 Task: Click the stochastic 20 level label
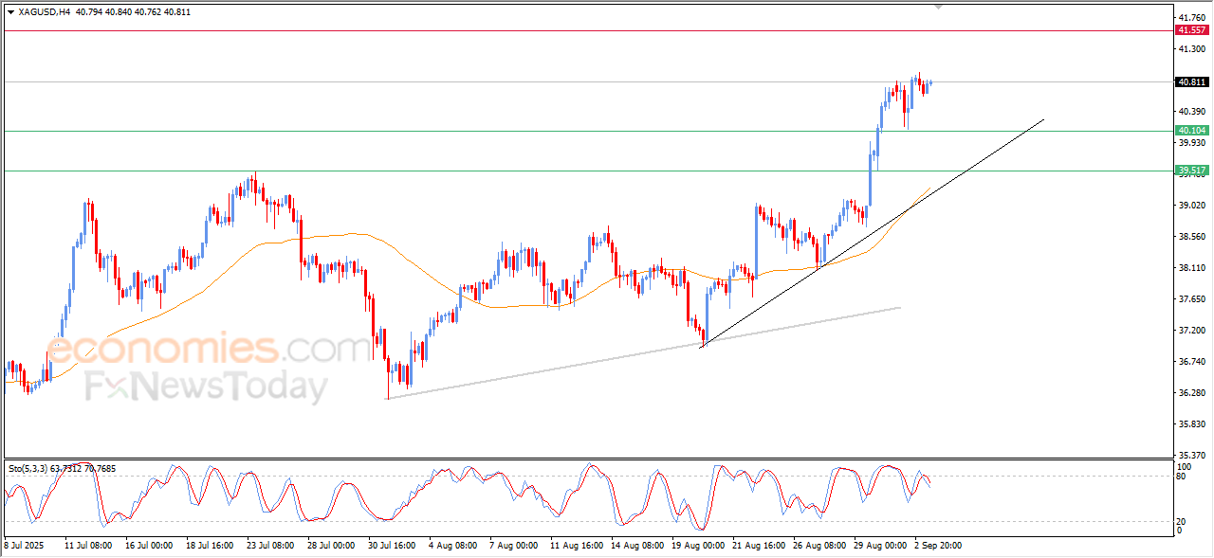coord(1182,521)
